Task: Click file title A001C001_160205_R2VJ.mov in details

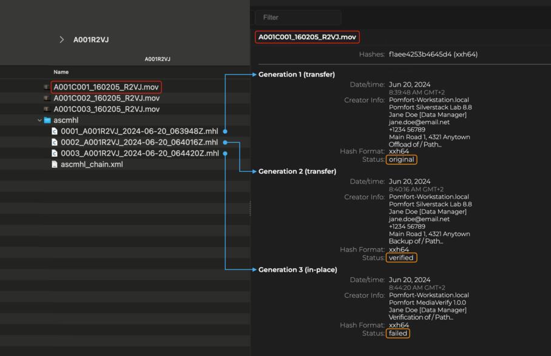Action: 307,37
